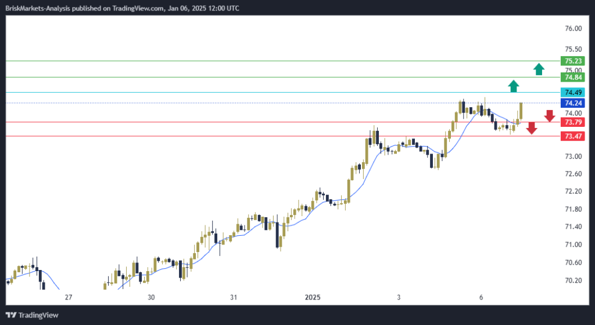Click the date label 3 on time axis

point(399,297)
